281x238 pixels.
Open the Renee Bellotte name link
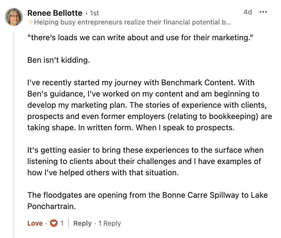pos(55,13)
